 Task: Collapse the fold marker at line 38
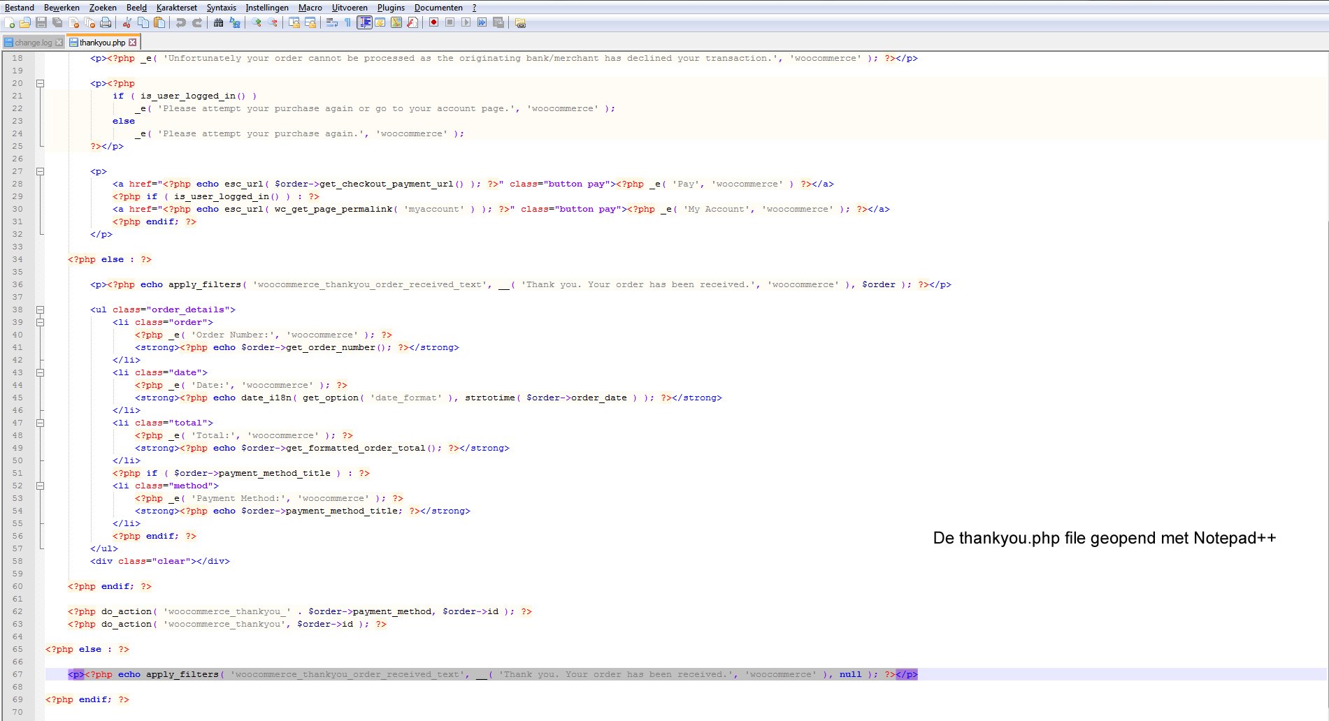pyautogui.click(x=40, y=309)
